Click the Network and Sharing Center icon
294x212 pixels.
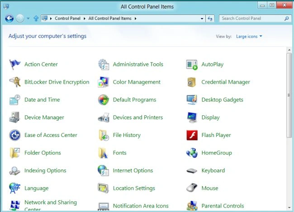click(15, 205)
